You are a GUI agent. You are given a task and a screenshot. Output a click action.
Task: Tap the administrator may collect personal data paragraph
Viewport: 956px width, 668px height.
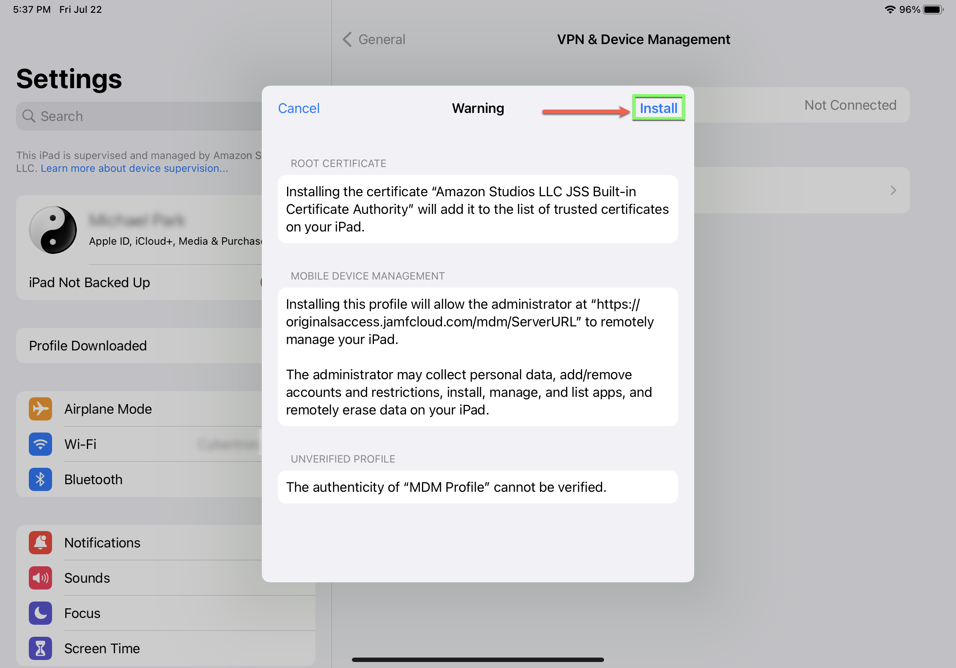coord(469,392)
